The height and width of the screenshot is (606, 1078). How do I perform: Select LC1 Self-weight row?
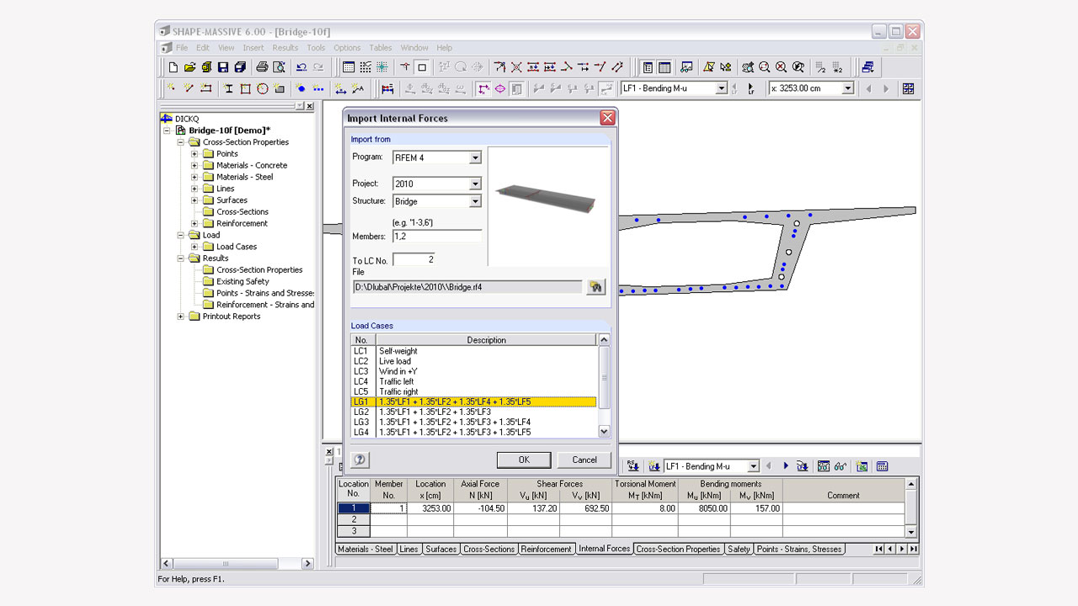click(473, 351)
